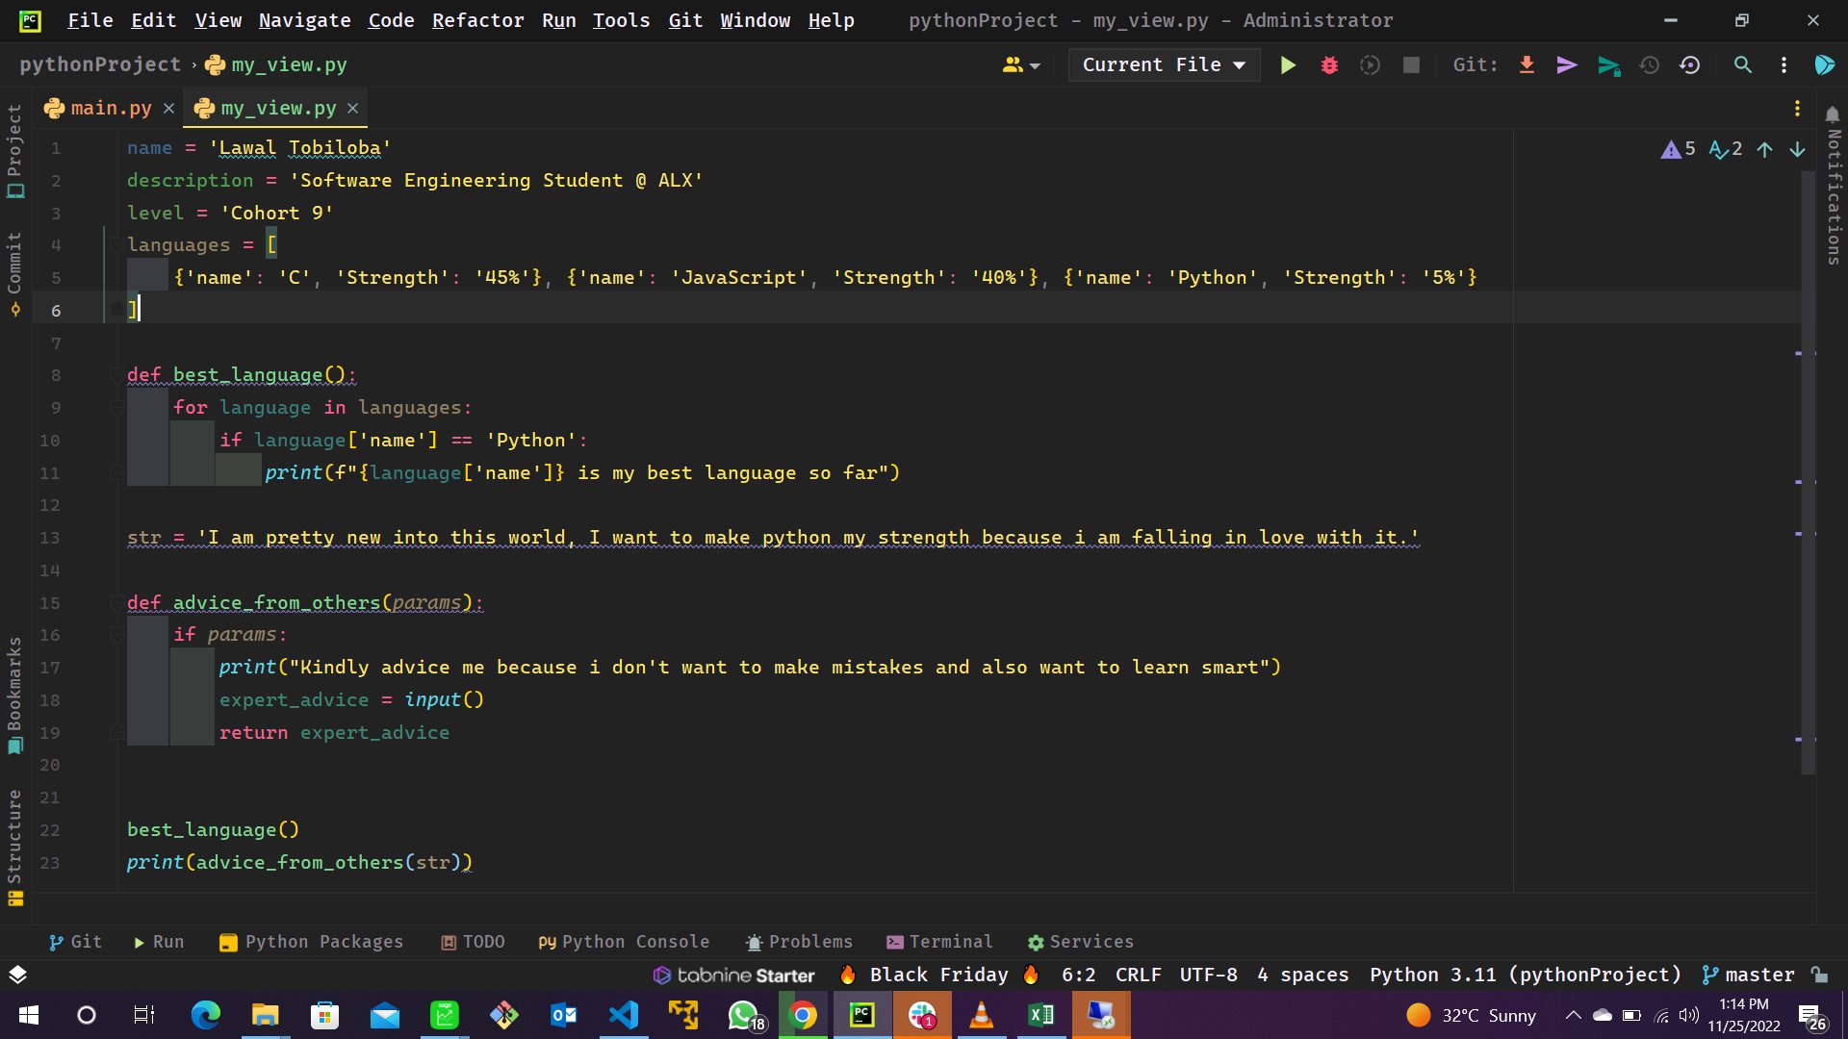Start a Debug session using the bug icon
The image size is (1848, 1039).
pyautogui.click(x=1329, y=64)
